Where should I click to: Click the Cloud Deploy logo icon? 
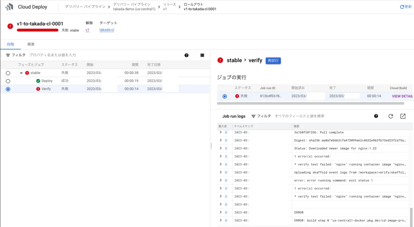tap(9, 7)
